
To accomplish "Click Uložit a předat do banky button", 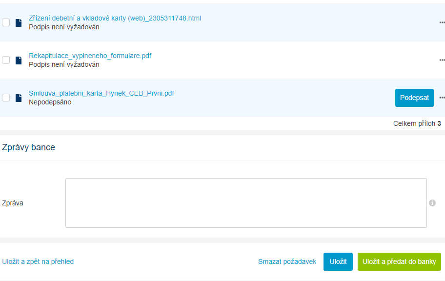I will 399,261.
